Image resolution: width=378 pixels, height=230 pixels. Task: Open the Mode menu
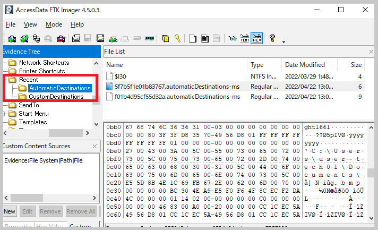[54, 24]
